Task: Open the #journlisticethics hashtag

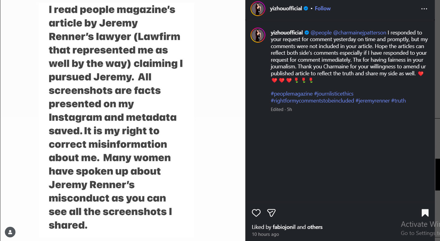Action: coord(334,93)
